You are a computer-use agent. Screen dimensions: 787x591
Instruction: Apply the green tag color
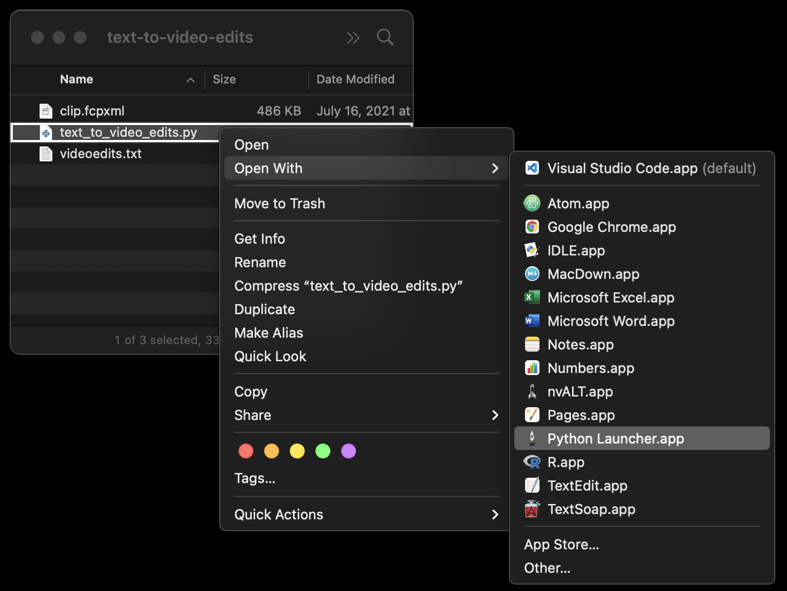point(323,451)
